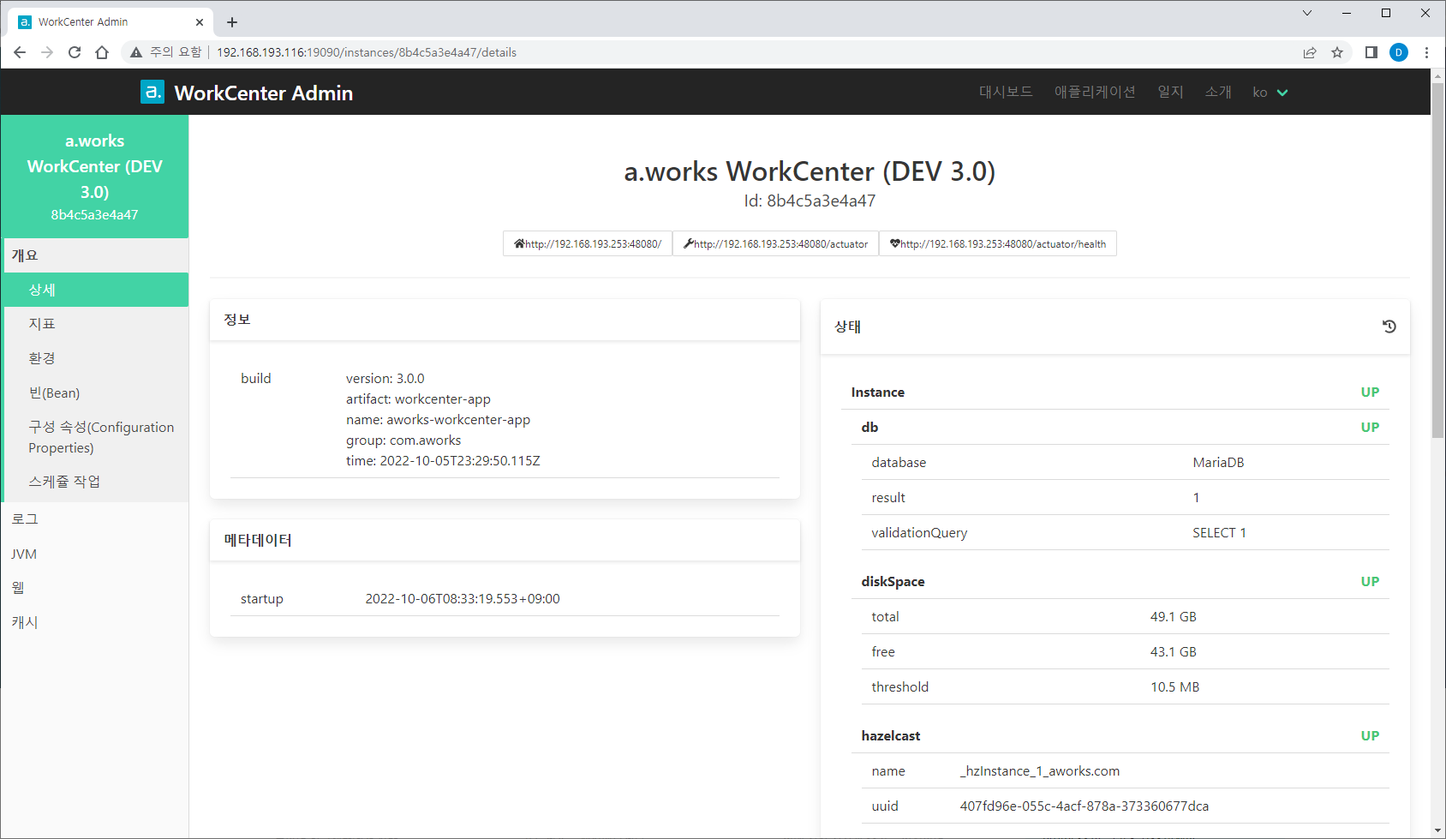Select 상세 in sidebar

coord(95,290)
